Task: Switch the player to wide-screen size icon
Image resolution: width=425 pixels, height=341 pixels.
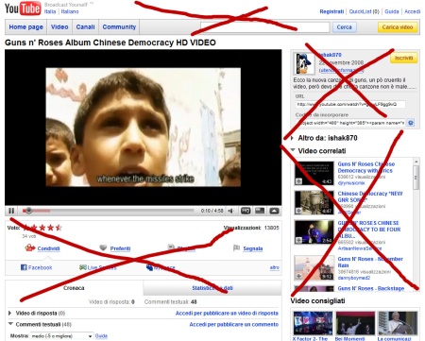Action: pos(260,211)
